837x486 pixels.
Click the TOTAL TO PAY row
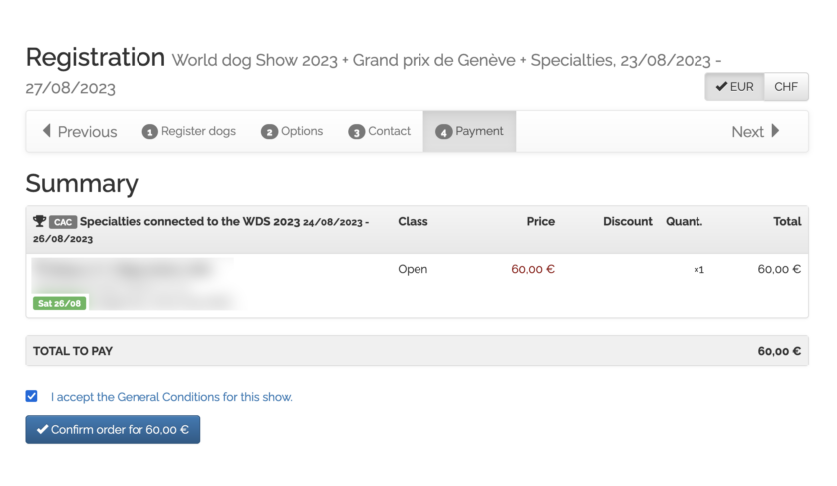pyautogui.click(x=417, y=351)
